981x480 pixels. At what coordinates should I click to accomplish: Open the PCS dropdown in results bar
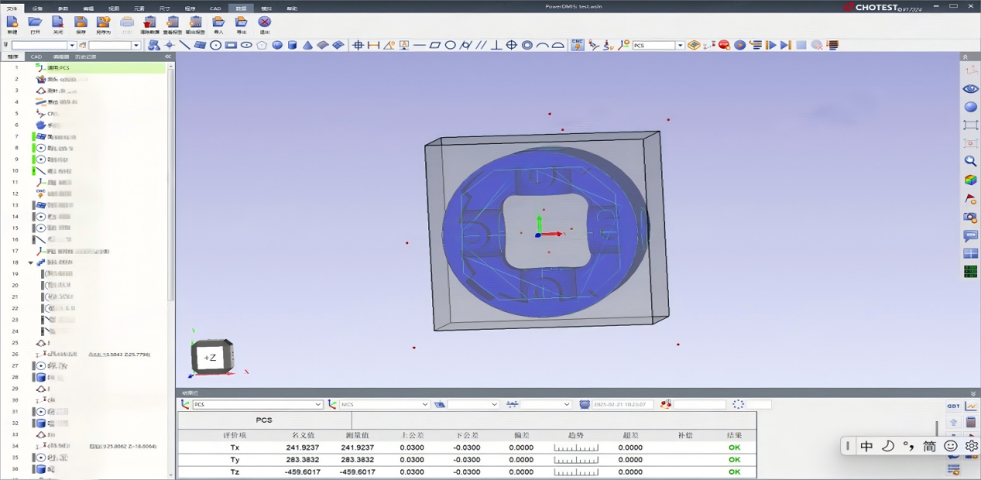[257, 404]
